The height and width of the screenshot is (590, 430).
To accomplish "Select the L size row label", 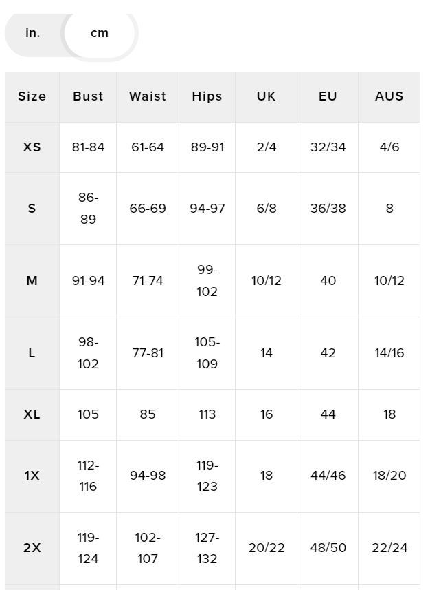I will 32,353.
